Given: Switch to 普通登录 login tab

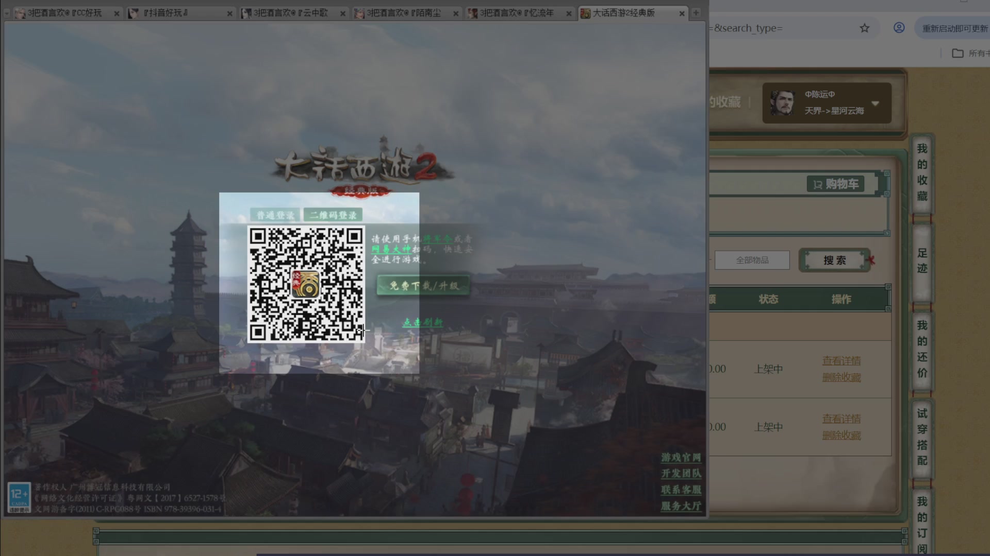Looking at the screenshot, I should [275, 215].
